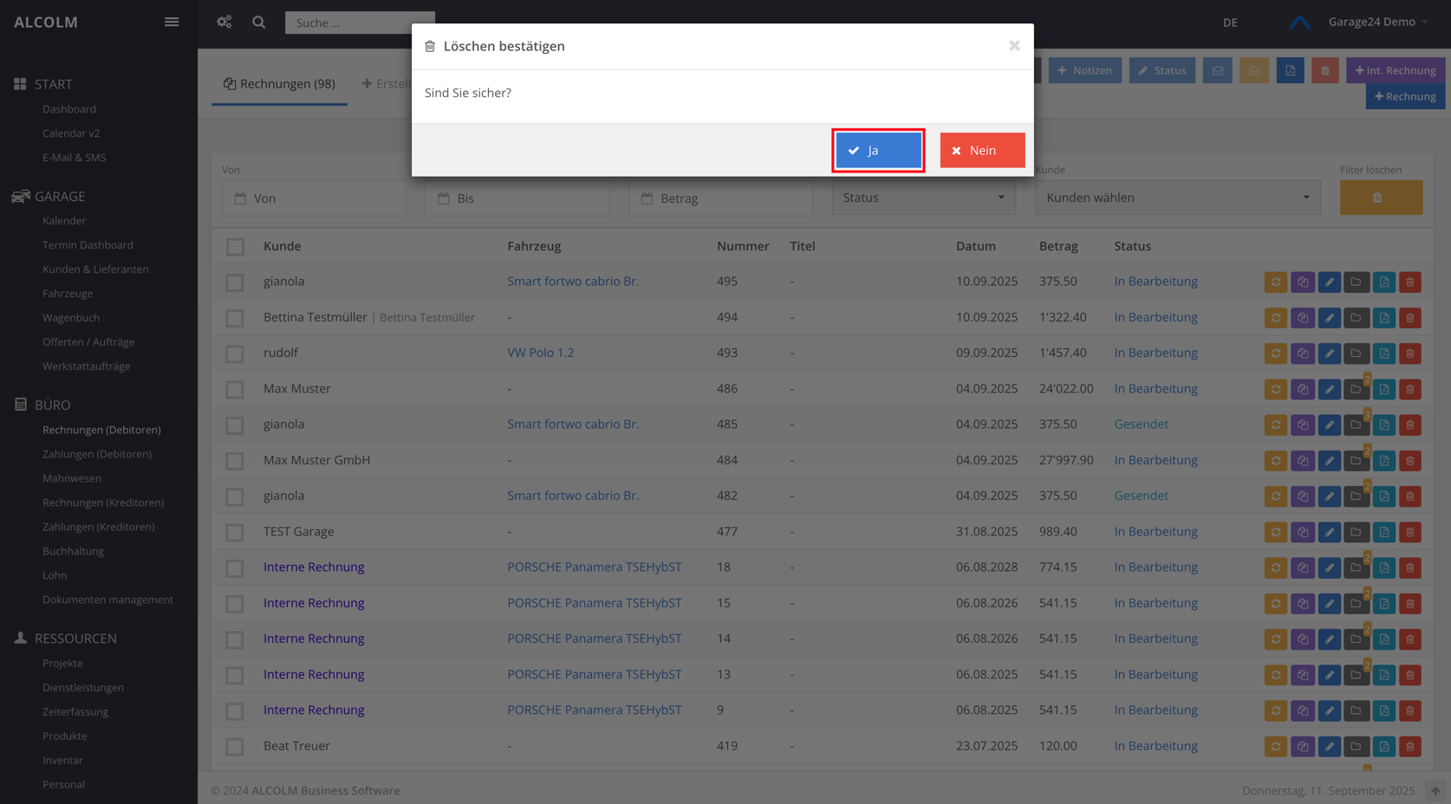Tick the checkbox for Bettina Testmüller row
Screen dimensions: 1451x804
[235, 318]
